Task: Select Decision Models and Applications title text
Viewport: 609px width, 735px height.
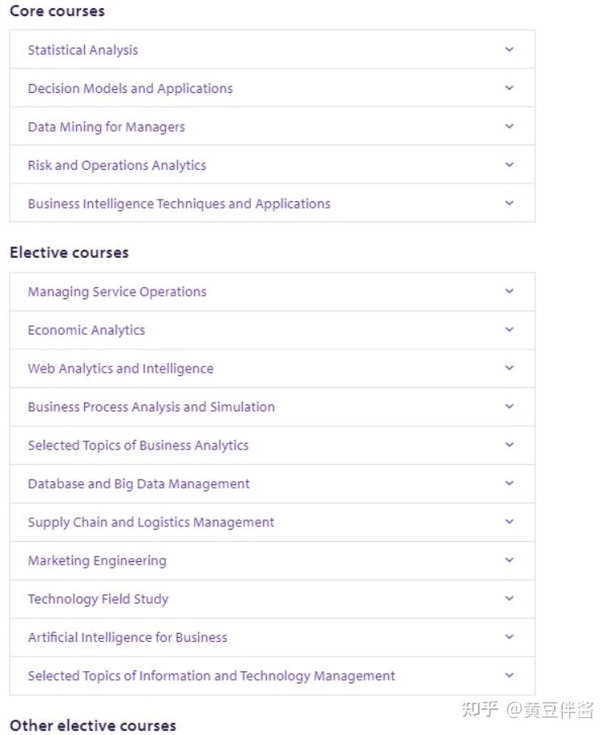Action: [x=130, y=89]
